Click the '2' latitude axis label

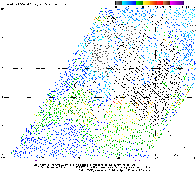point(2,126)
